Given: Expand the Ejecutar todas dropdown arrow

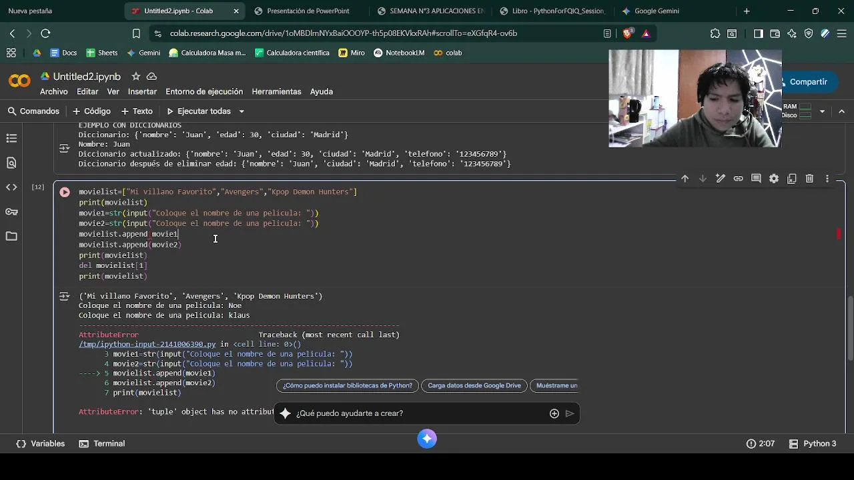Looking at the screenshot, I should (x=242, y=111).
